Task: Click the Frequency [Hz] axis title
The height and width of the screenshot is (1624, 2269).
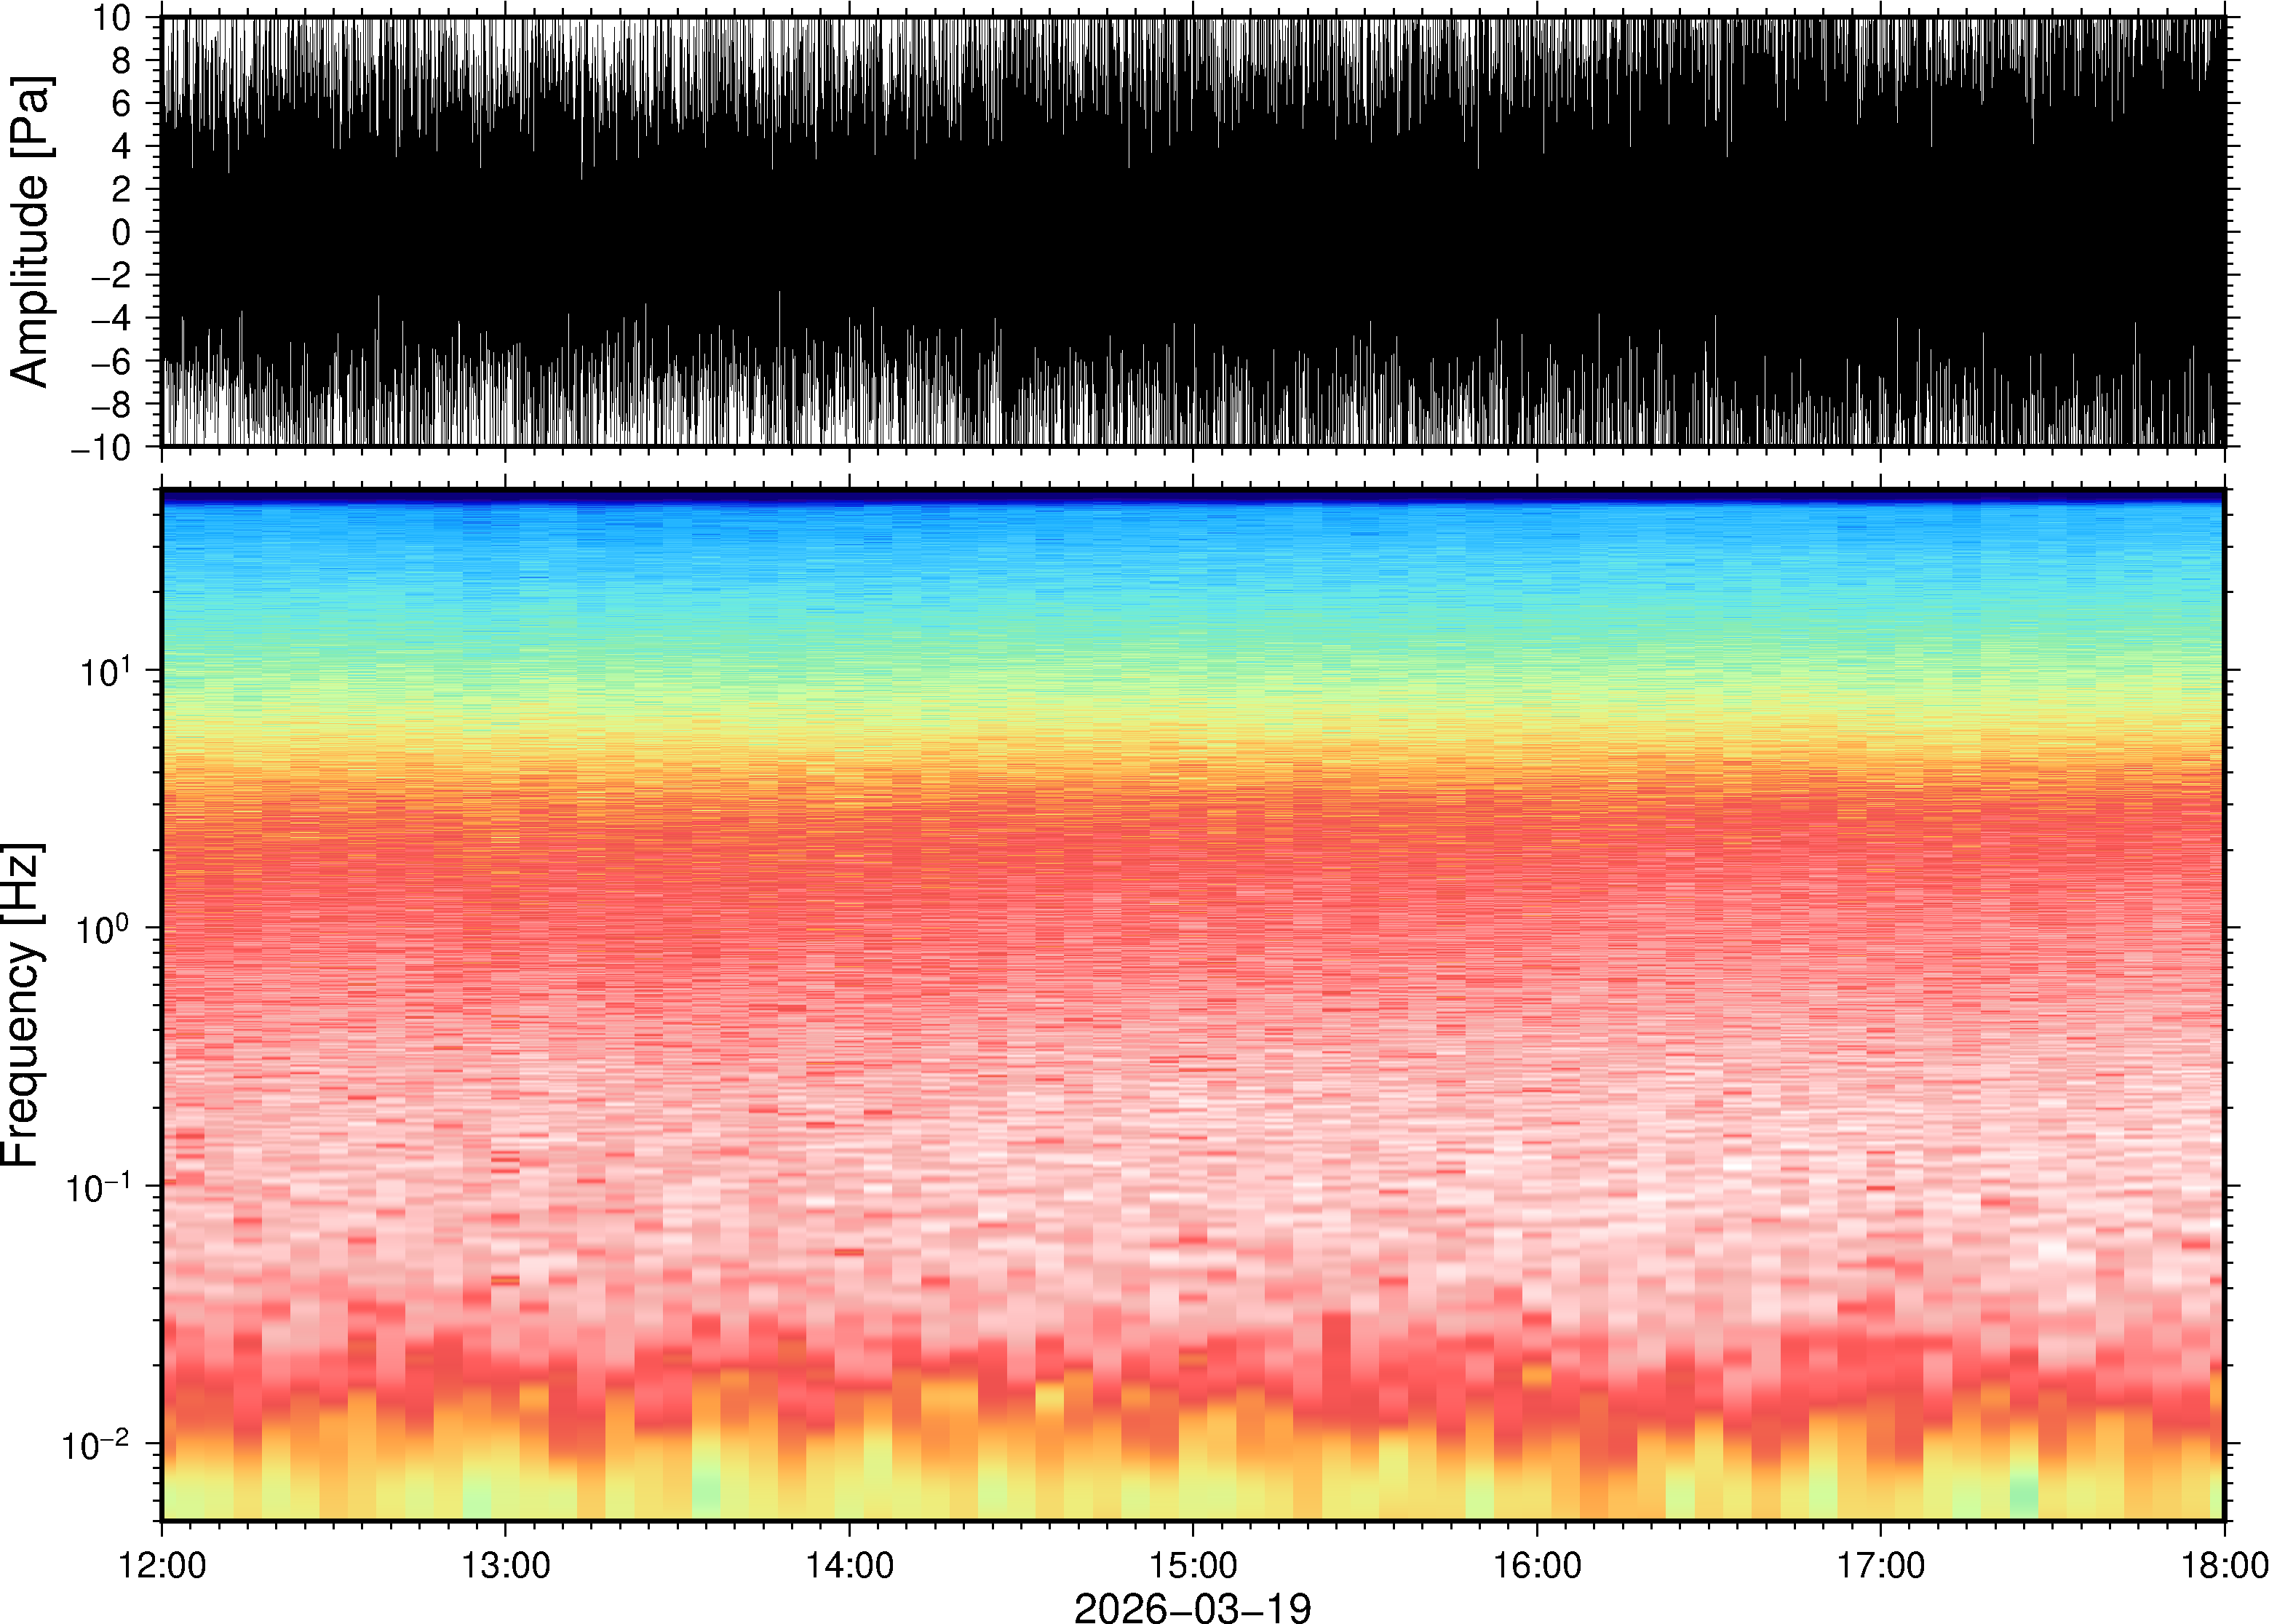Action: [x=22, y=1005]
